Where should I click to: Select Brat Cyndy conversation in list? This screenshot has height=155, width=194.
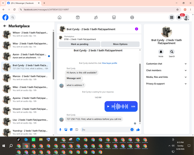pos(26,67)
